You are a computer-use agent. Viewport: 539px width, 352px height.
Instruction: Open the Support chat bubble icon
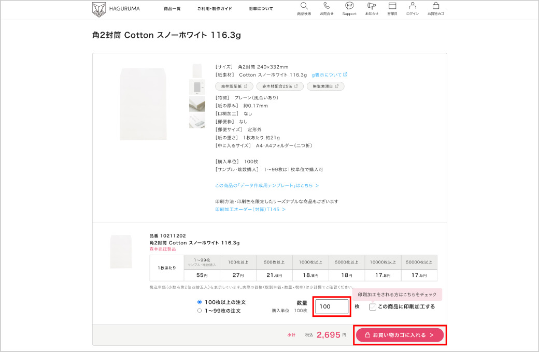pos(349,6)
